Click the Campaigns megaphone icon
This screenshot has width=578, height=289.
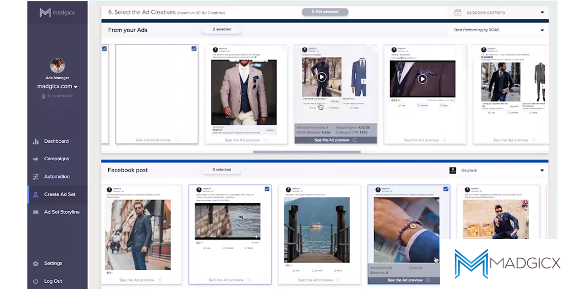point(36,159)
